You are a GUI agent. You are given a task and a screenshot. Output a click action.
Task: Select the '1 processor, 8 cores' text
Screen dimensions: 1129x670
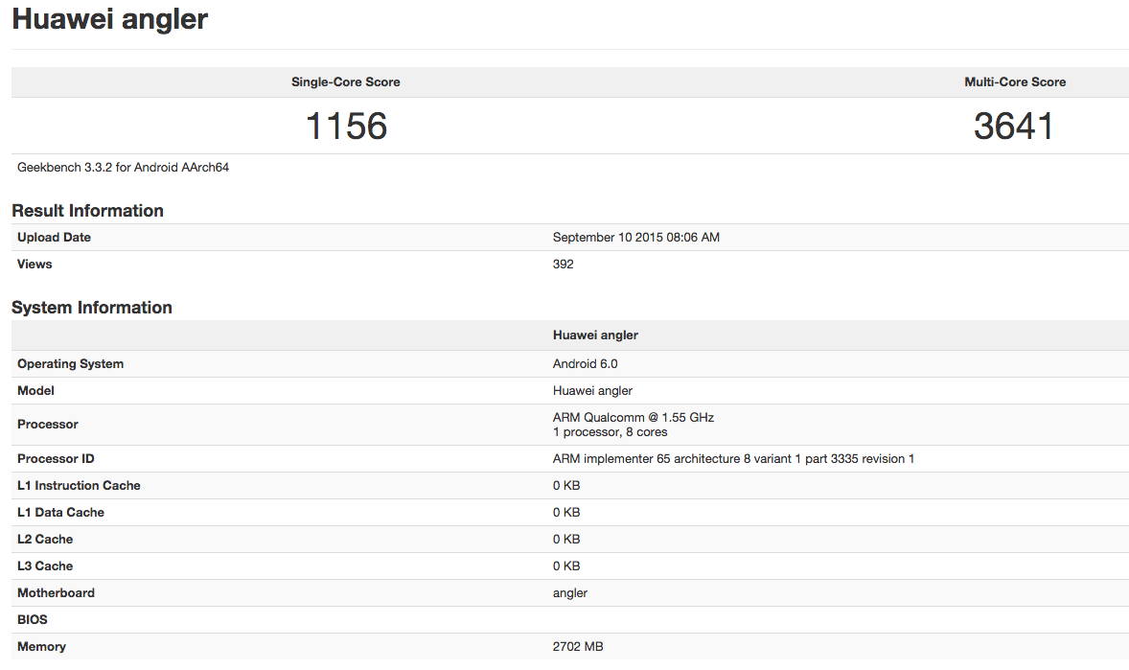(610, 432)
